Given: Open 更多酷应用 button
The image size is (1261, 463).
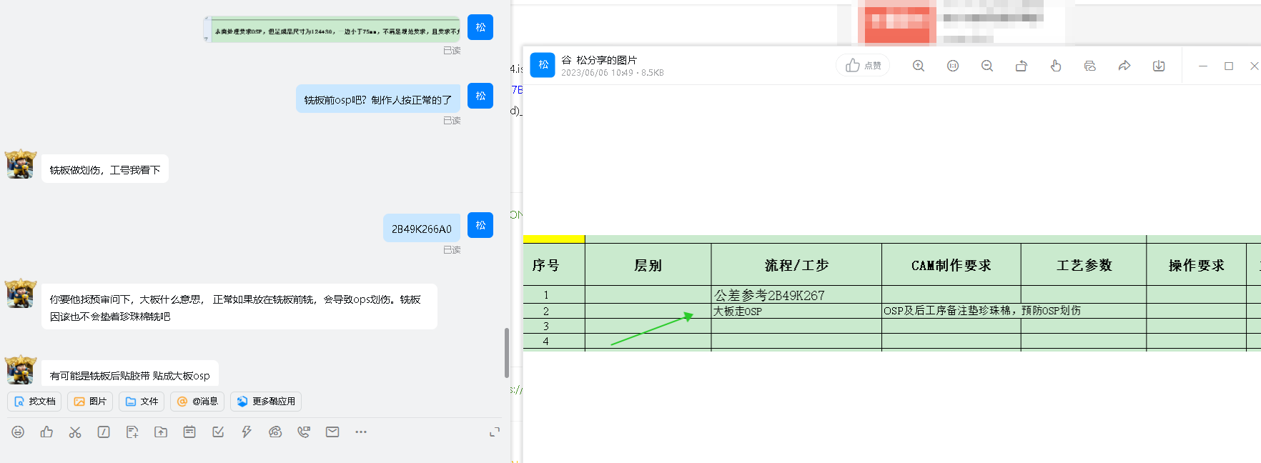Looking at the screenshot, I should 266,402.
